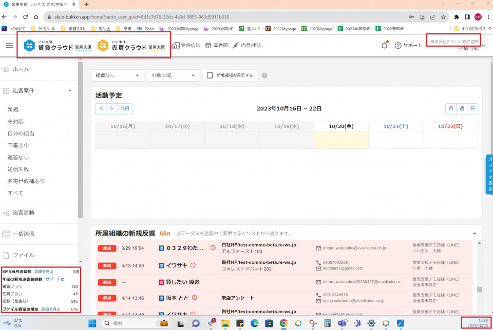Open the 組織なし organization dropdown
The width and height of the screenshot is (493, 330).
click(117, 75)
